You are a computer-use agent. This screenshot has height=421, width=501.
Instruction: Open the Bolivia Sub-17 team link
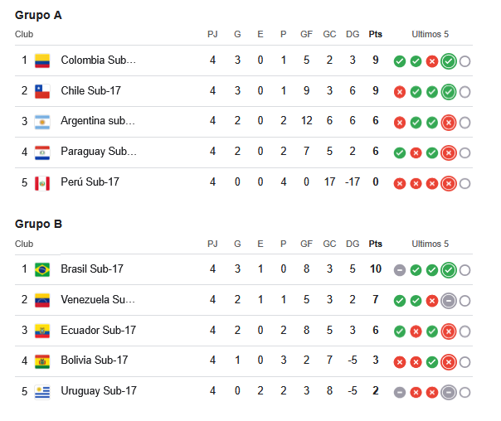click(x=95, y=360)
